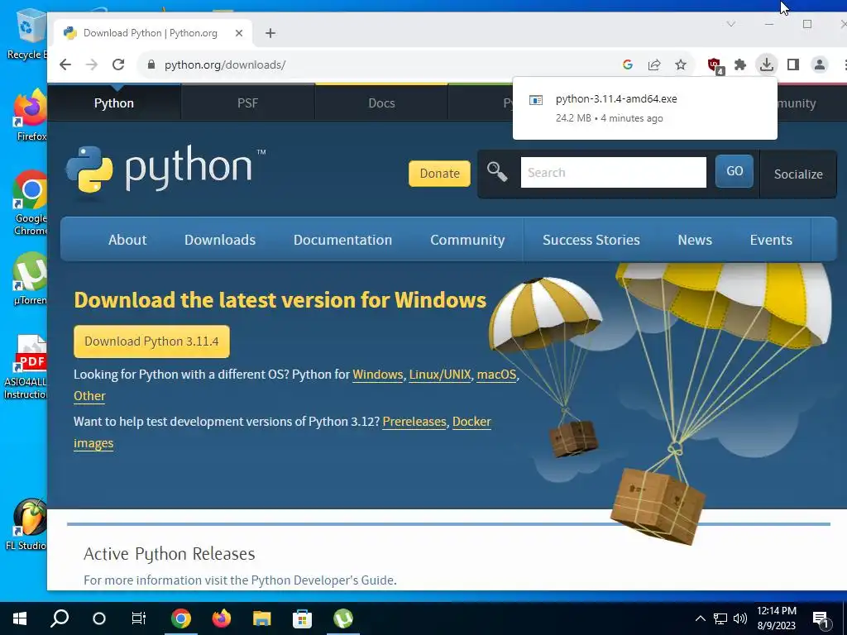This screenshot has width=847, height=635.
Task: Open the network tray icon
Action: pyautogui.click(x=720, y=618)
